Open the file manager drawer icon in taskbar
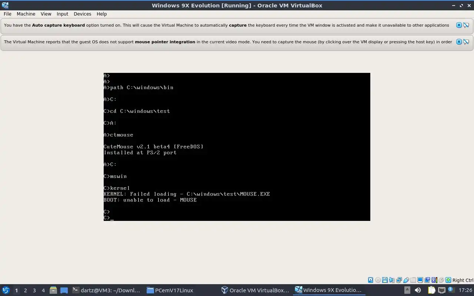Screen dimensions: 474x296 point(53,290)
